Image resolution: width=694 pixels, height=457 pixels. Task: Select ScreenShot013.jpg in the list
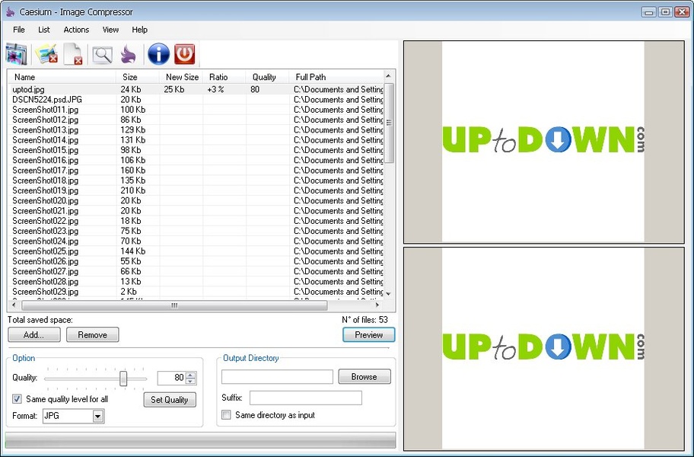tap(196, 129)
